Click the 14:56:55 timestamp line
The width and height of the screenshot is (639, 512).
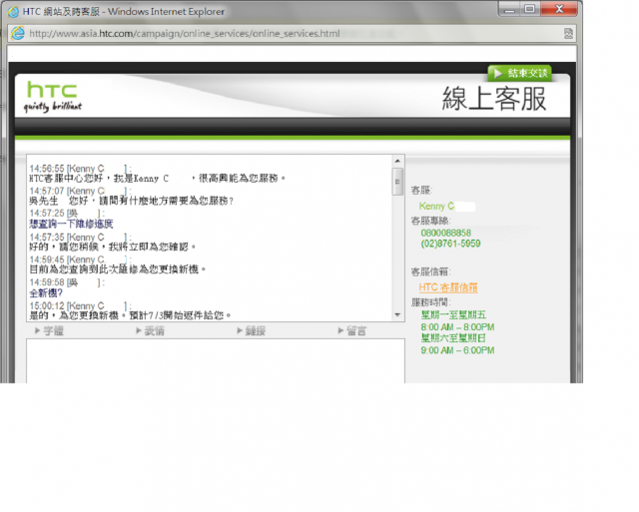[x=80, y=169]
